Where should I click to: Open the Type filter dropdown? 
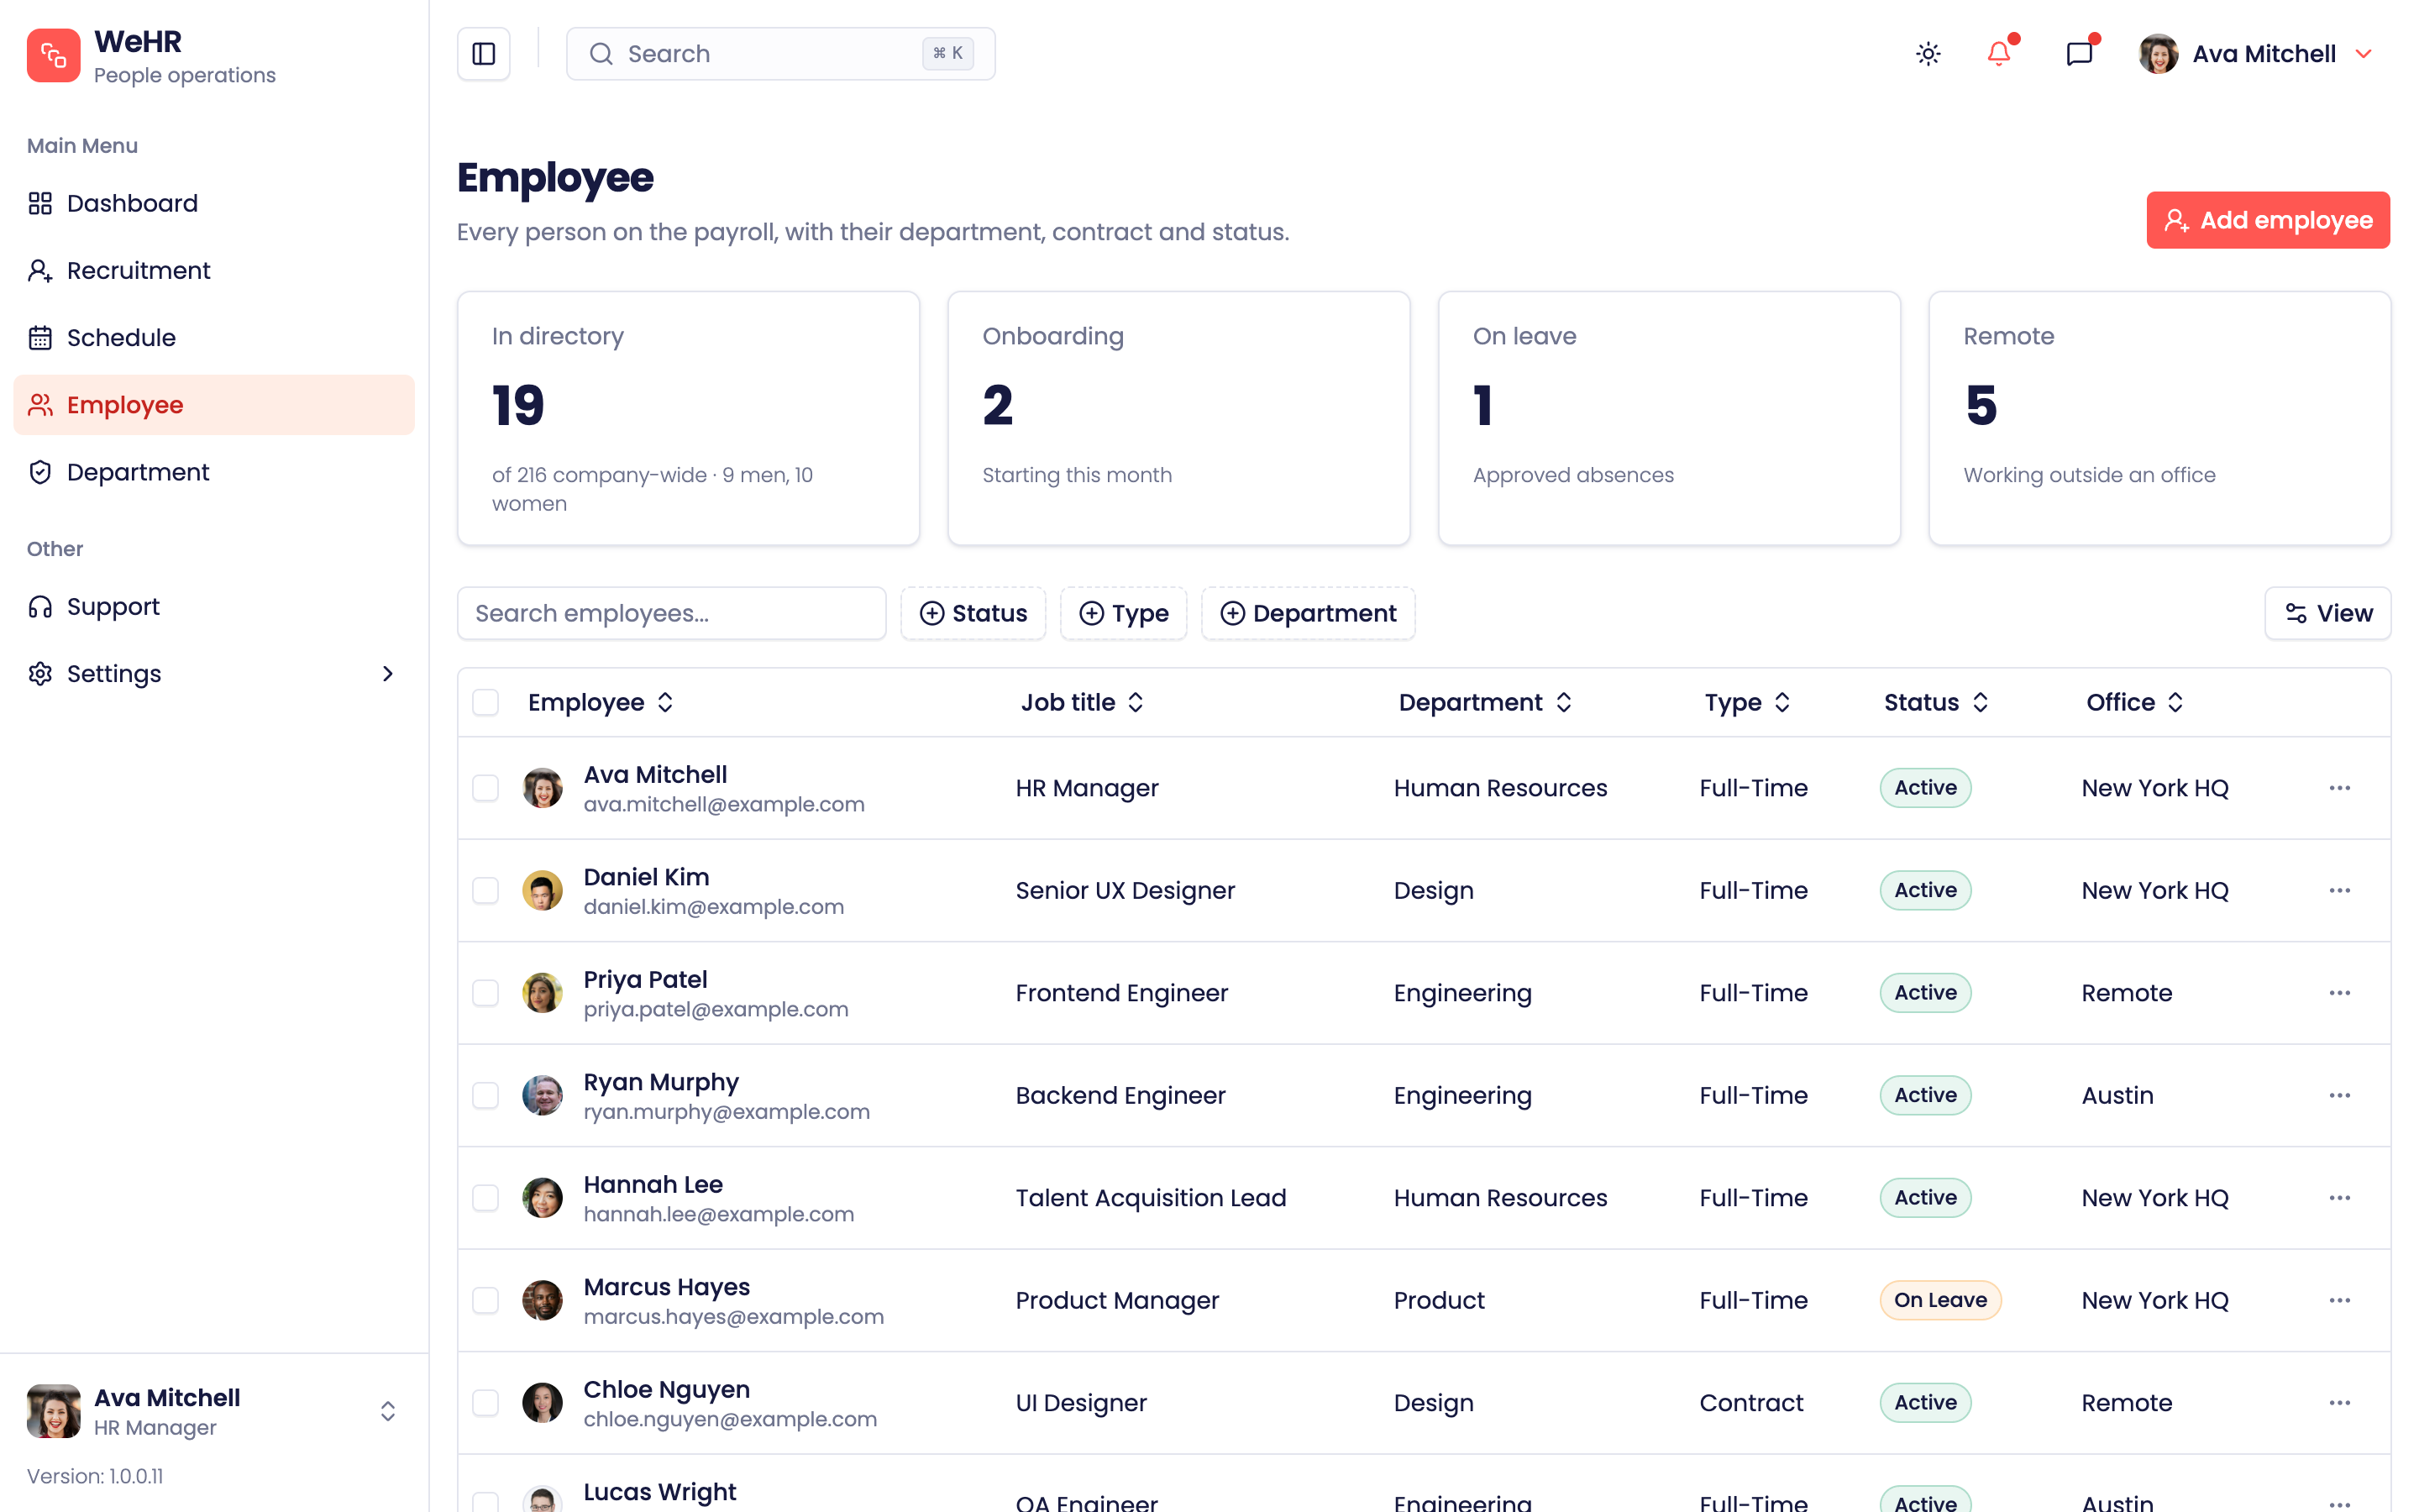1124,613
